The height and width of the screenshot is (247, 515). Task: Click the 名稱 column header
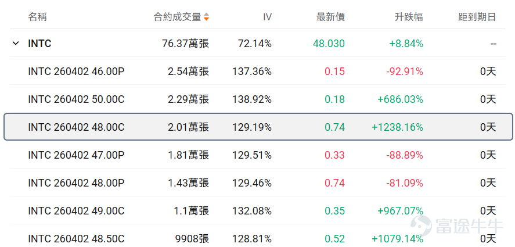click(37, 17)
